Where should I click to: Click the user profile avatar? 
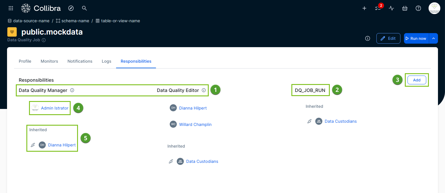click(434, 8)
